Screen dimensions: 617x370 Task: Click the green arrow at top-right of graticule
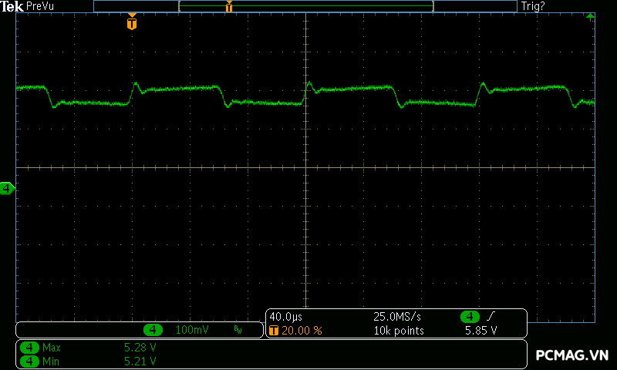(590, 16)
